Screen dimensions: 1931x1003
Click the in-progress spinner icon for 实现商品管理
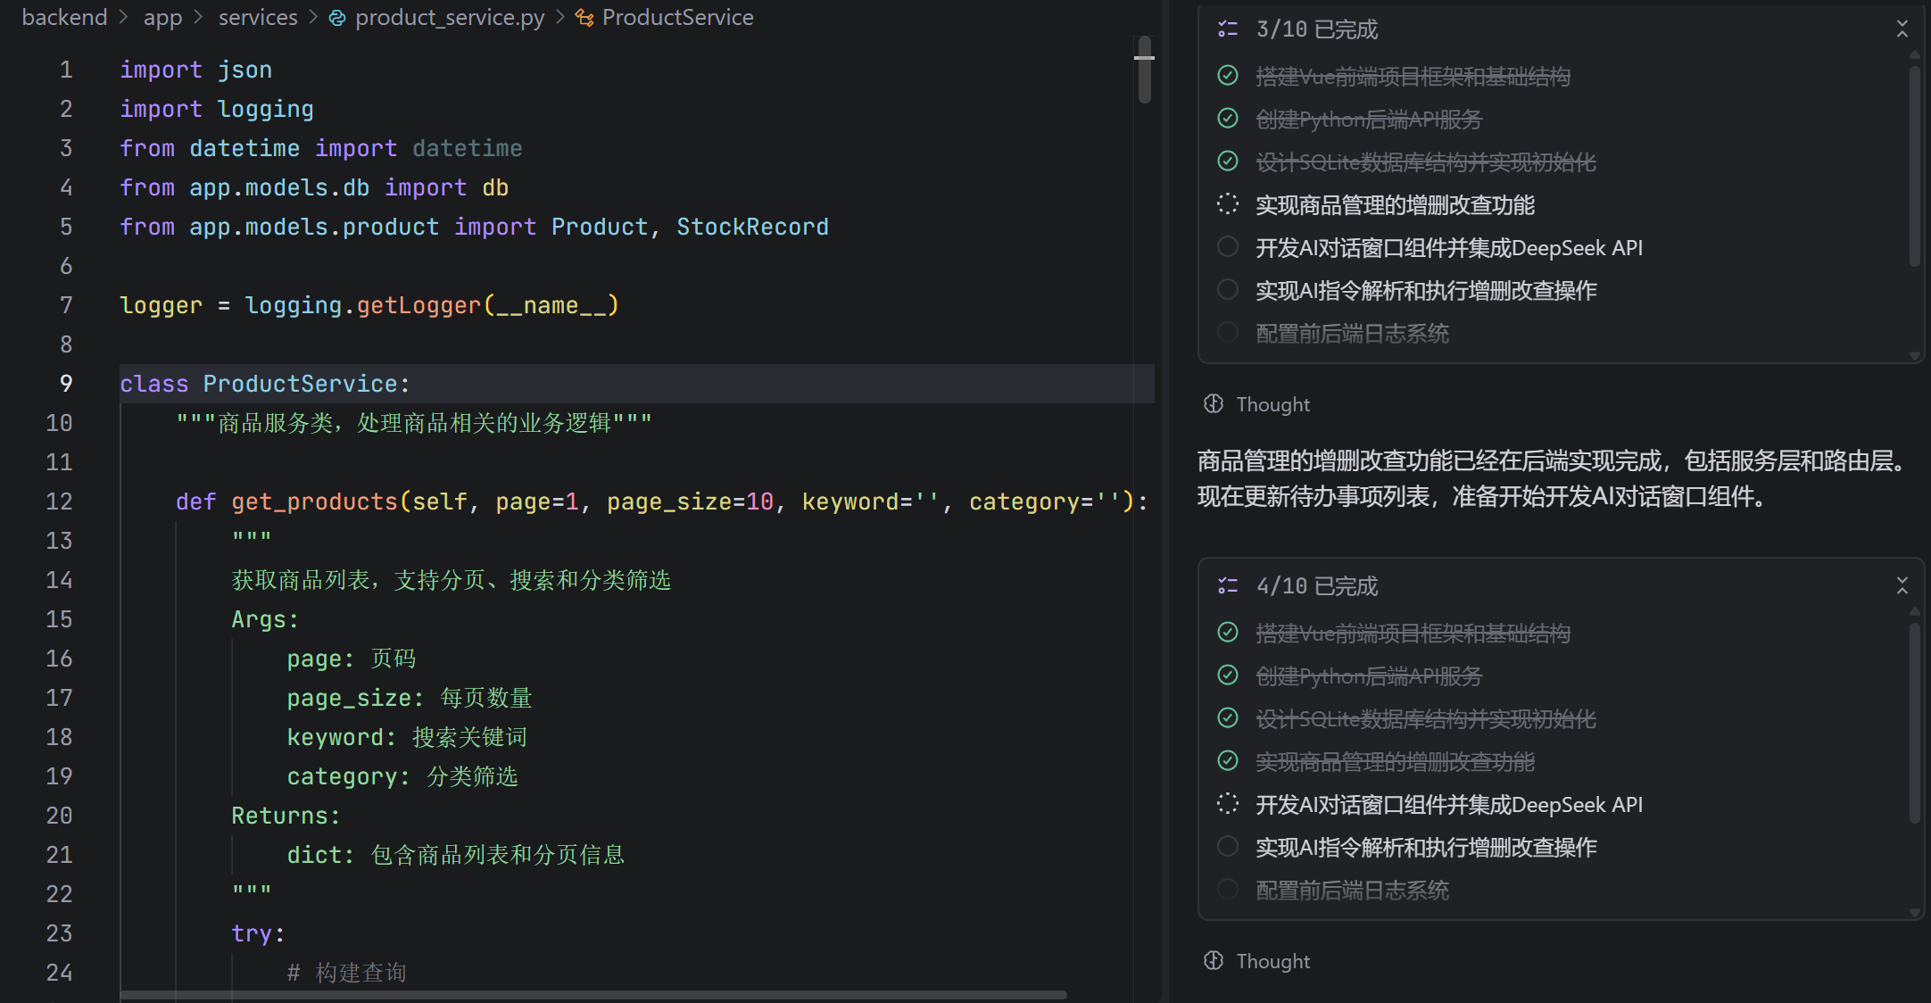(1228, 204)
